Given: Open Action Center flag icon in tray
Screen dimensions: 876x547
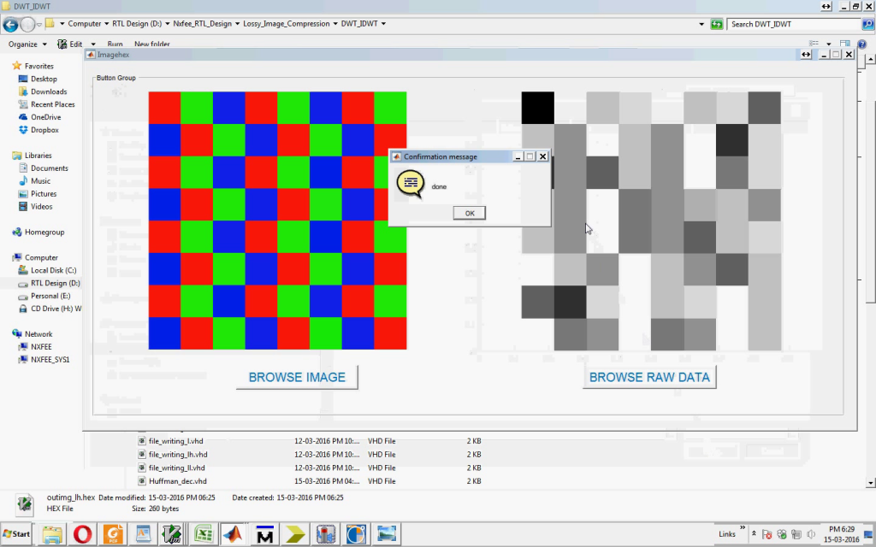Looking at the screenshot, I should pyautogui.click(x=767, y=534).
